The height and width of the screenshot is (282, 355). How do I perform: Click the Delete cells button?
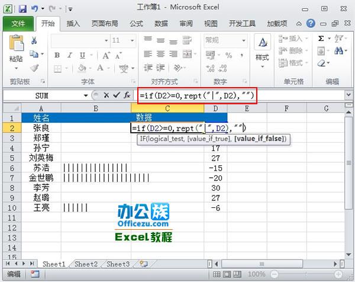click(x=293, y=51)
